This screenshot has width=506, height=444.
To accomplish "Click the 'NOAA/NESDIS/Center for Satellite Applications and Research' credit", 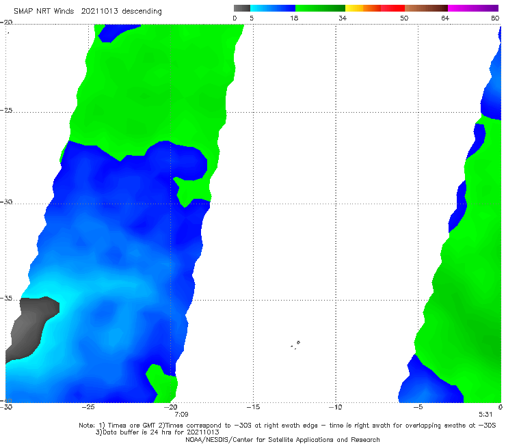I will coord(282,440).
